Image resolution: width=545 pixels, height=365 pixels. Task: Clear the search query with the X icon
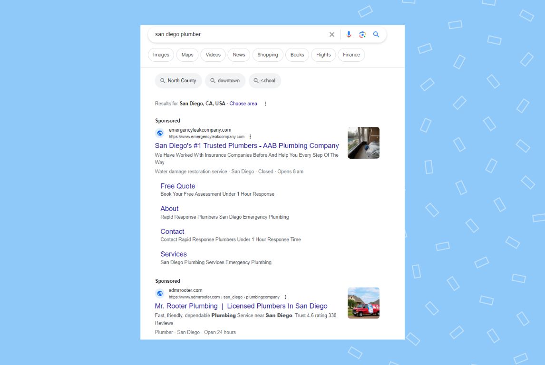click(331, 34)
